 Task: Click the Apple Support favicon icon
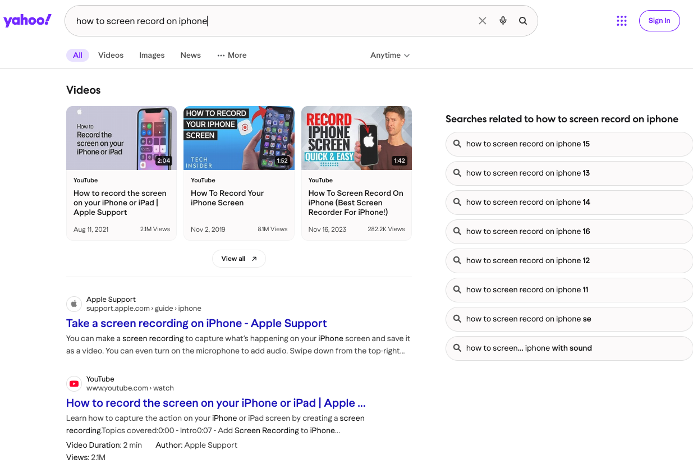(74, 304)
